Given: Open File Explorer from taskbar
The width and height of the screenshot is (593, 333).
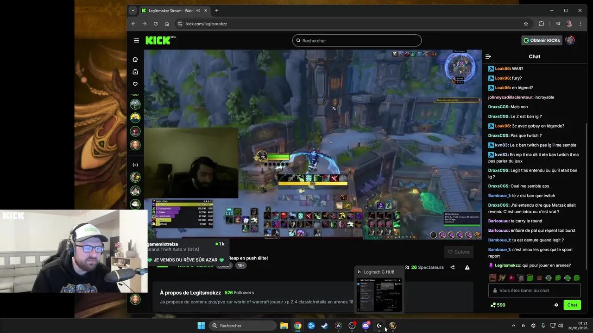Looking at the screenshot, I should (284, 326).
